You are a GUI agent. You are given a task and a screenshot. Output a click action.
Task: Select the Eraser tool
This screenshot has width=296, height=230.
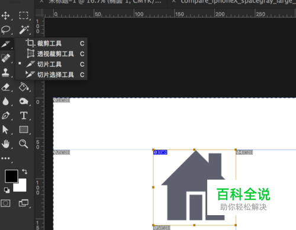click(x=5, y=87)
